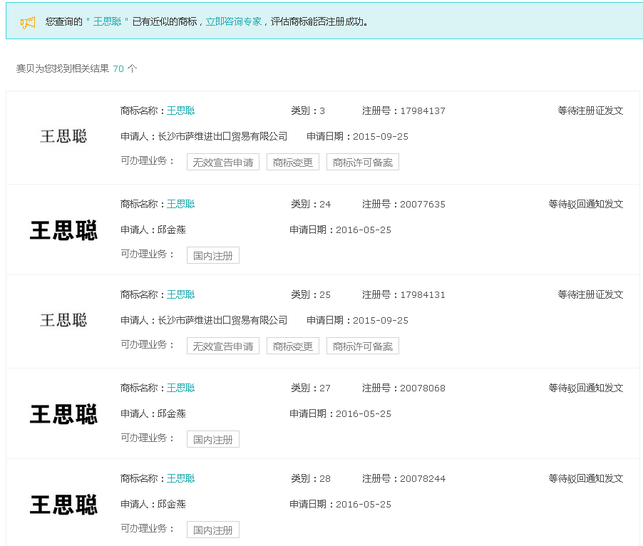Click bold trademark logo for registration 20078068

tap(63, 414)
